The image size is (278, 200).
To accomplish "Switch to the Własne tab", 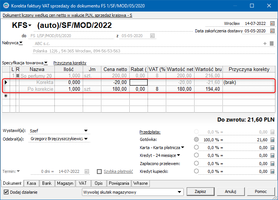I will [x=140, y=183].
